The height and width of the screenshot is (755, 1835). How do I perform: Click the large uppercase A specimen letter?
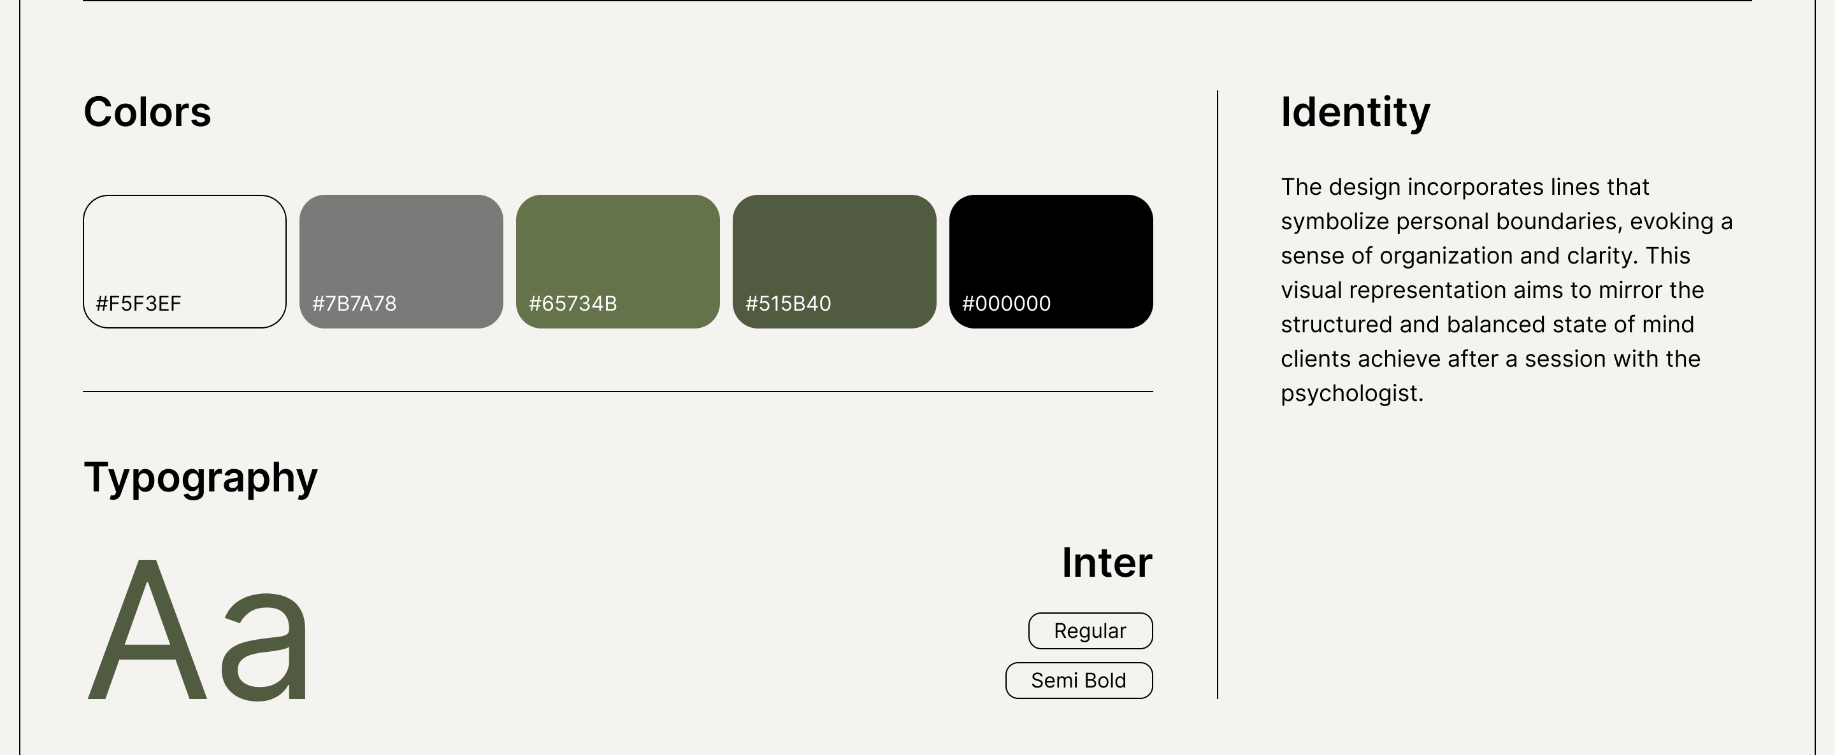point(147,630)
